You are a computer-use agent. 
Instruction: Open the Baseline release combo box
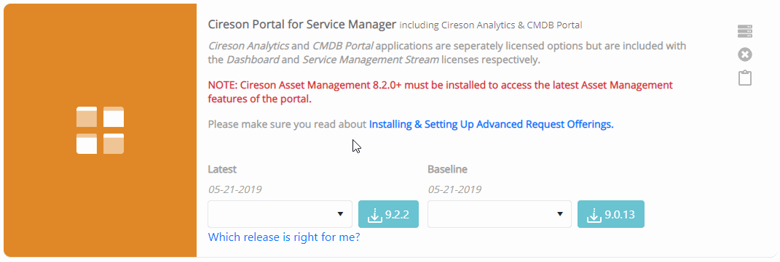500,214
